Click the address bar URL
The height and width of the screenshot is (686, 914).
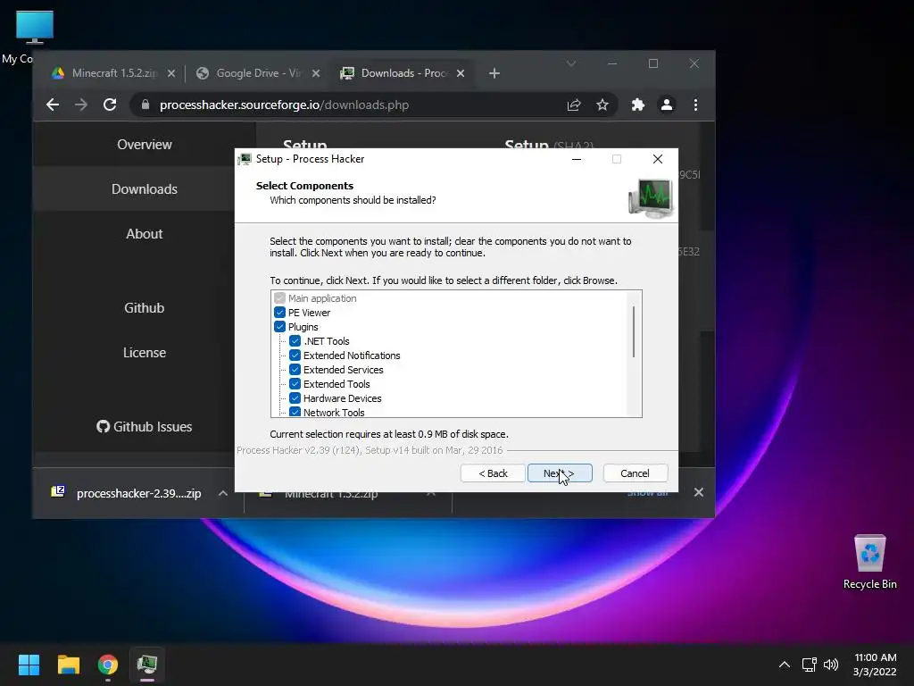(284, 105)
